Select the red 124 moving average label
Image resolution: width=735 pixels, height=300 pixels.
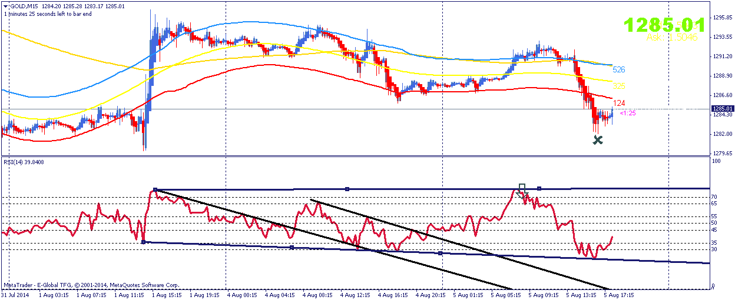[619, 102]
